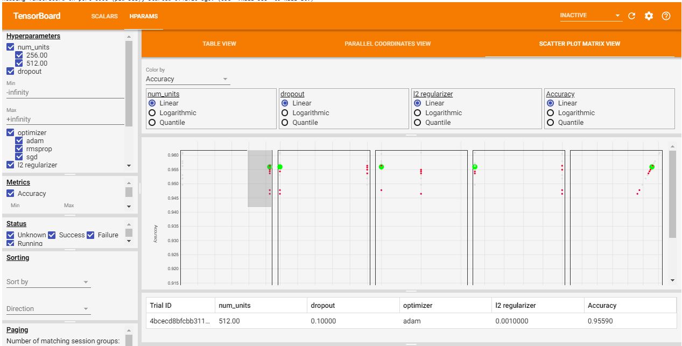The height and width of the screenshot is (346, 682).
Task: Select Logarithmic scale for dropout
Action: pos(285,113)
